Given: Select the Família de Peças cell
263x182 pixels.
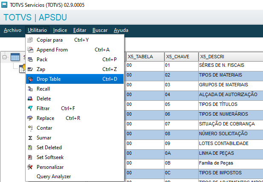Looking at the screenshot, I should [231, 163].
